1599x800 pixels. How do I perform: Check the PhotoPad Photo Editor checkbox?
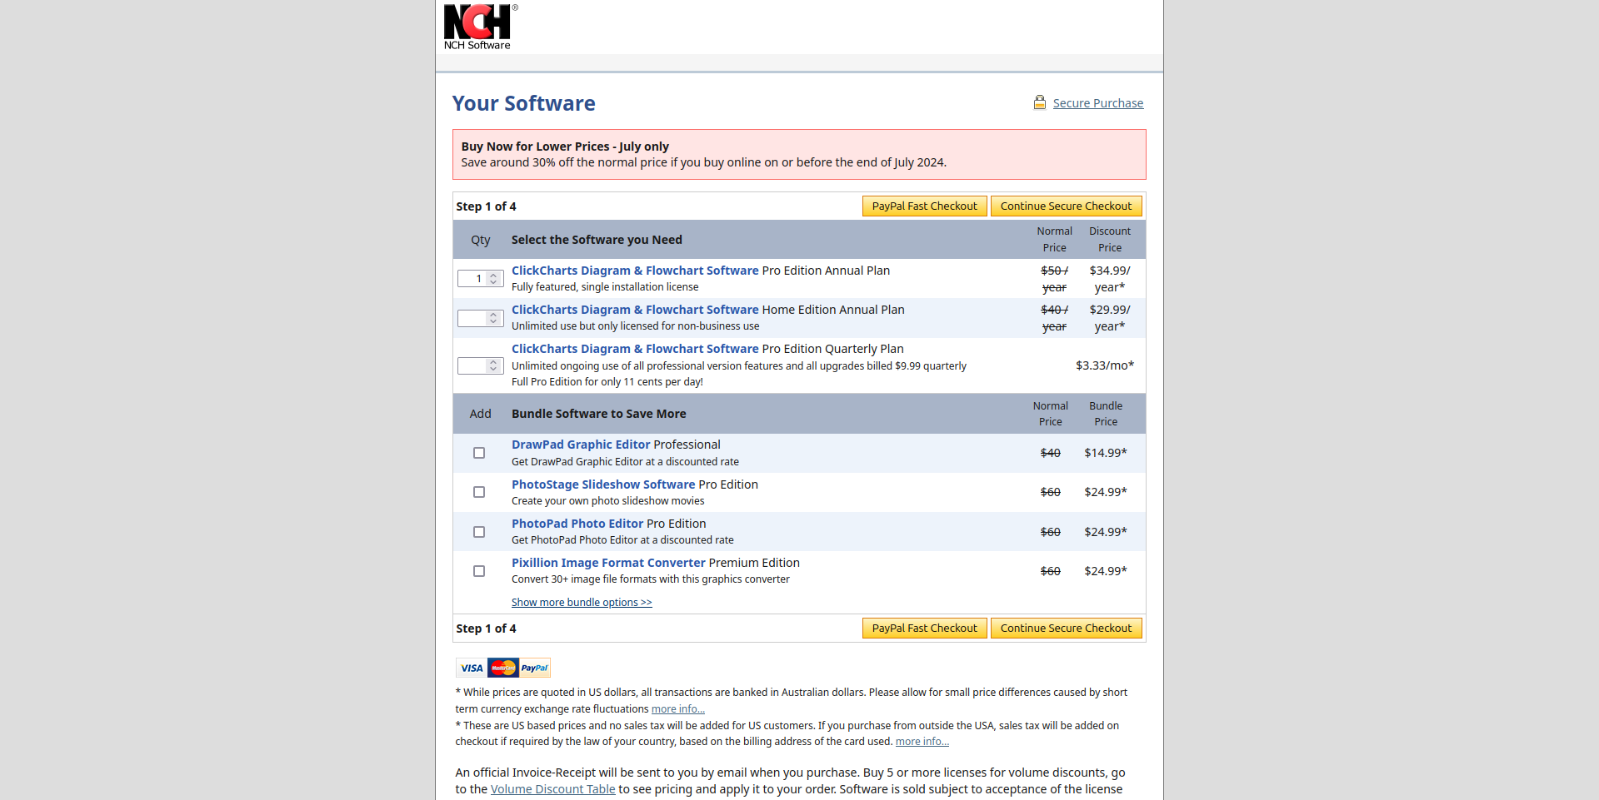pyautogui.click(x=479, y=532)
